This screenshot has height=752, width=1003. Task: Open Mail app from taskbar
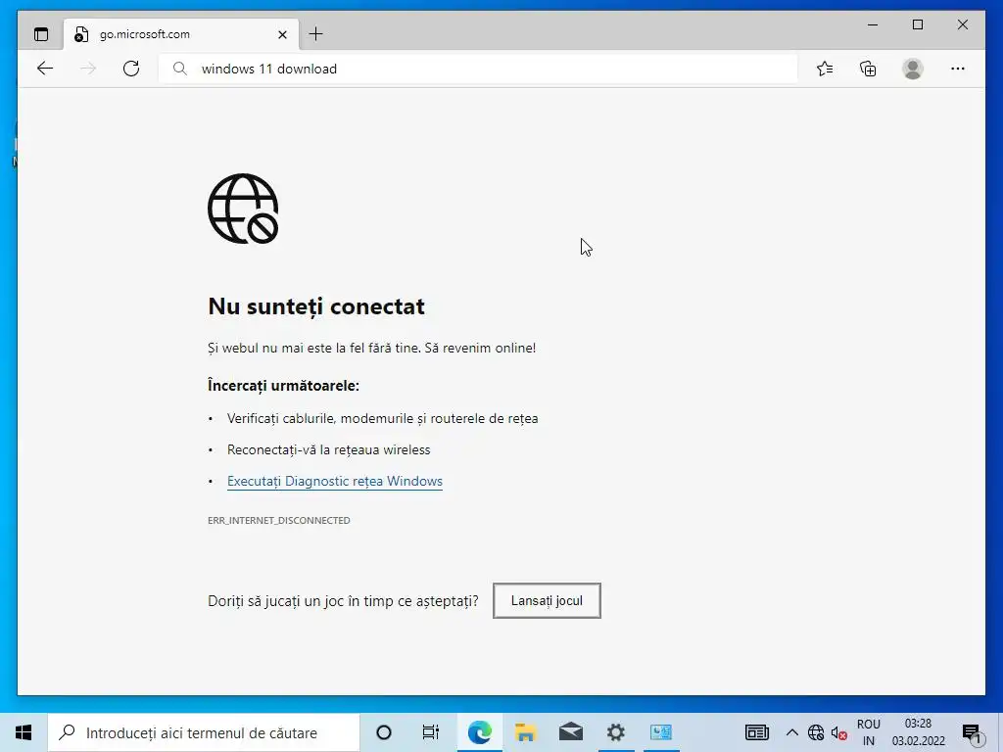[571, 732]
